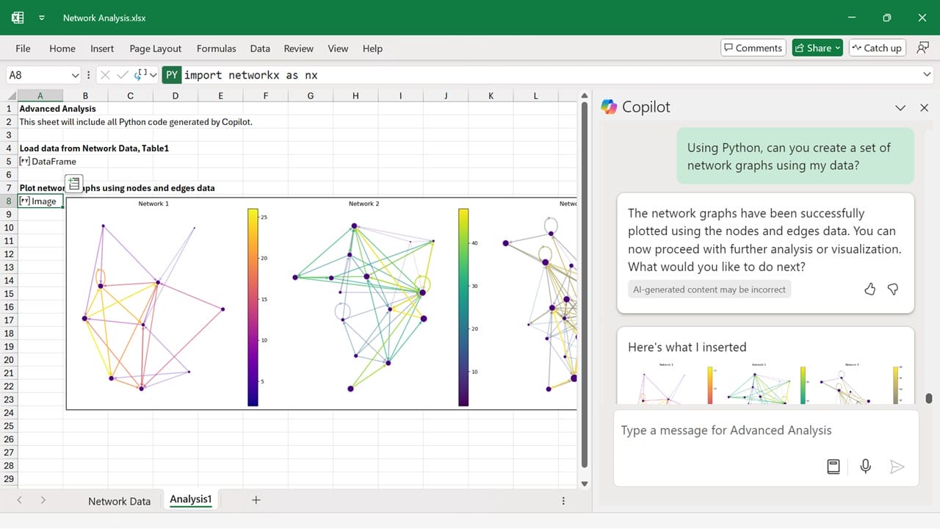Activate the microphone for Copilot dictation

pos(865,466)
